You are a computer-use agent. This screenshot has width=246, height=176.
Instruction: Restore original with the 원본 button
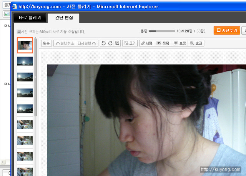coord(47,43)
